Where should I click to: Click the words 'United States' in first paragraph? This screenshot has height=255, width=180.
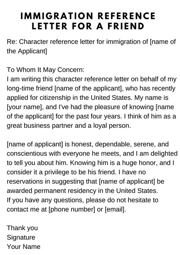[x=111, y=97]
